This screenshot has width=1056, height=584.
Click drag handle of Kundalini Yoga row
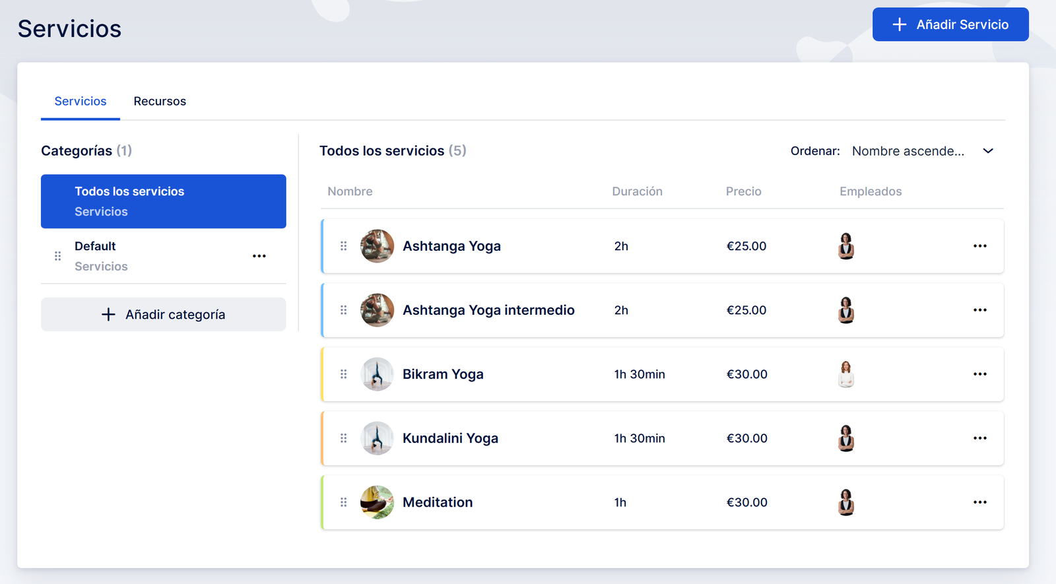(x=343, y=438)
